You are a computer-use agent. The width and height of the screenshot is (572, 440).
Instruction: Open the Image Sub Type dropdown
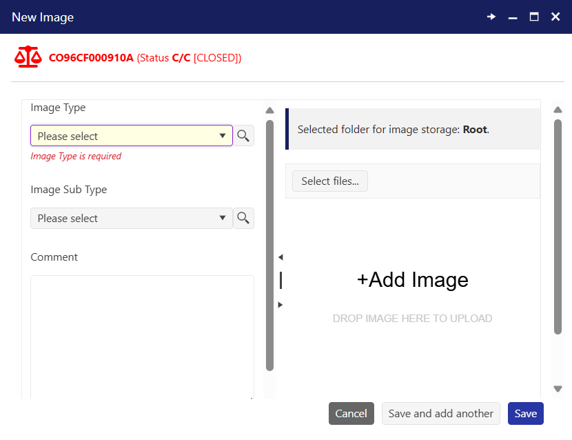click(131, 218)
